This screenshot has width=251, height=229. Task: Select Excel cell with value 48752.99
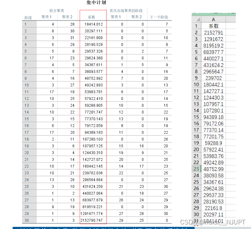click(x=213, y=169)
